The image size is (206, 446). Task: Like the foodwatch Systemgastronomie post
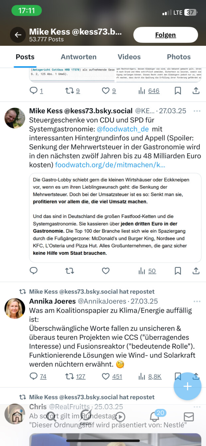(x=106, y=271)
